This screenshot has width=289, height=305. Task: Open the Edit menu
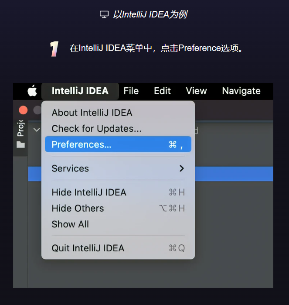click(x=162, y=91)
